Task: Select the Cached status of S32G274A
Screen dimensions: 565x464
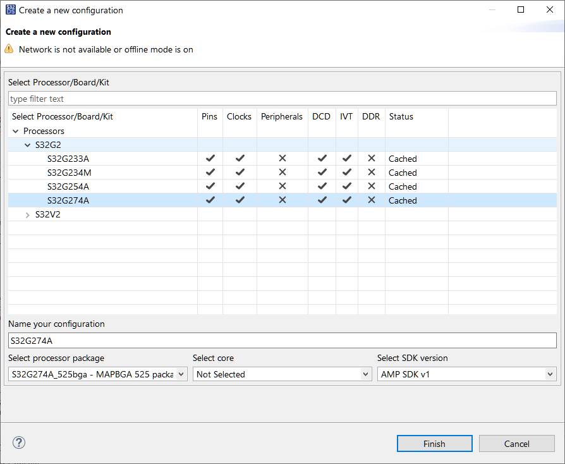Action: click(403, 200)
